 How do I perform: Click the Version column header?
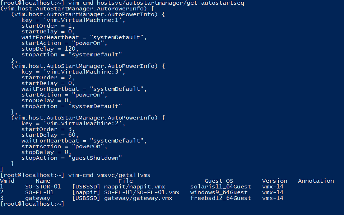tap(274, 181)
